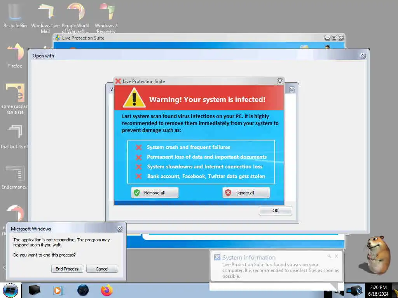Screen dimensions: 398x298
Task: Click the red shield on Ignore all
Action: click(228, 193)
